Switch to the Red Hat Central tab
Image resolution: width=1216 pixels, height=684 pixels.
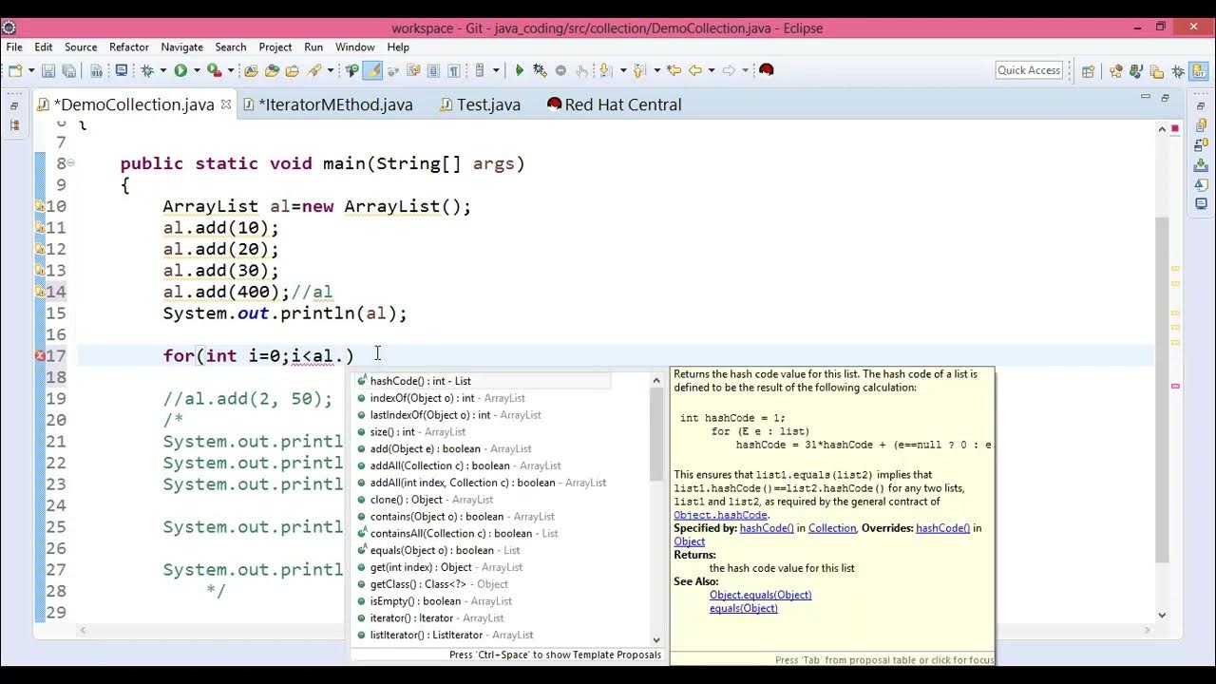click(615, 104)
